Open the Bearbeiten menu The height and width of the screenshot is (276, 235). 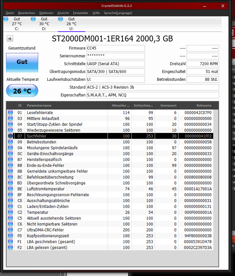coord(27,13)
